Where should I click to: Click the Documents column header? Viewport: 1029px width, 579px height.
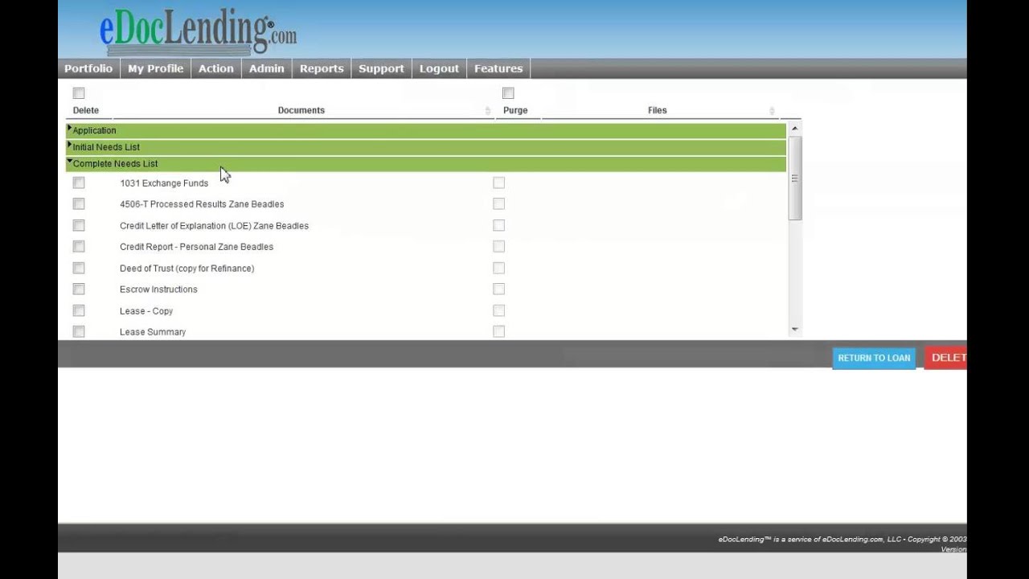pos(301,110)
